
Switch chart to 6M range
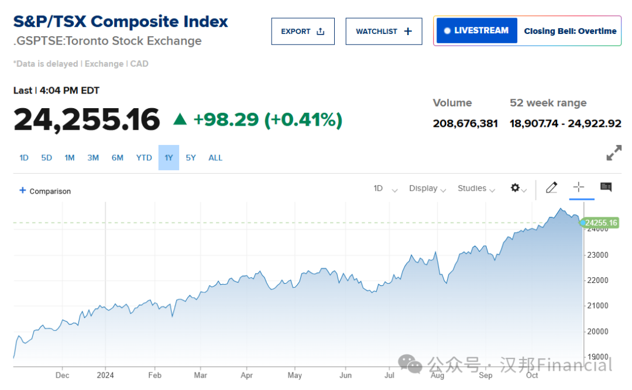(118, 158)
